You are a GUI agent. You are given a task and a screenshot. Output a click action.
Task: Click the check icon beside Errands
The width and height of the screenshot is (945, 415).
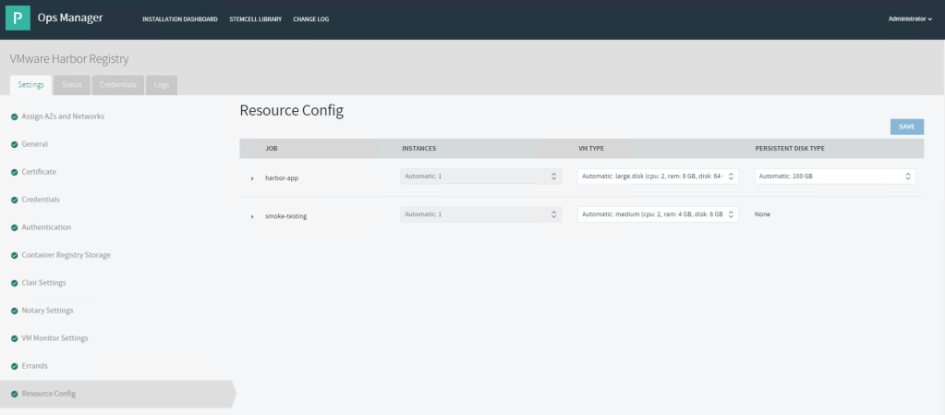(14, 366)
